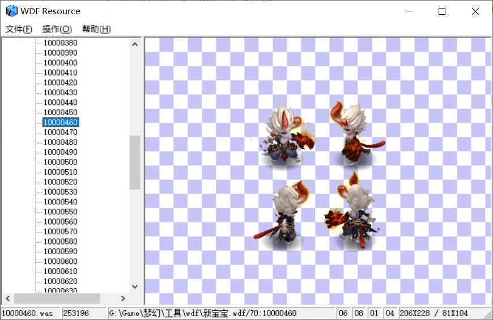Select tree item 10000560
Screen dimensions: 493x320
pos(61,221)
